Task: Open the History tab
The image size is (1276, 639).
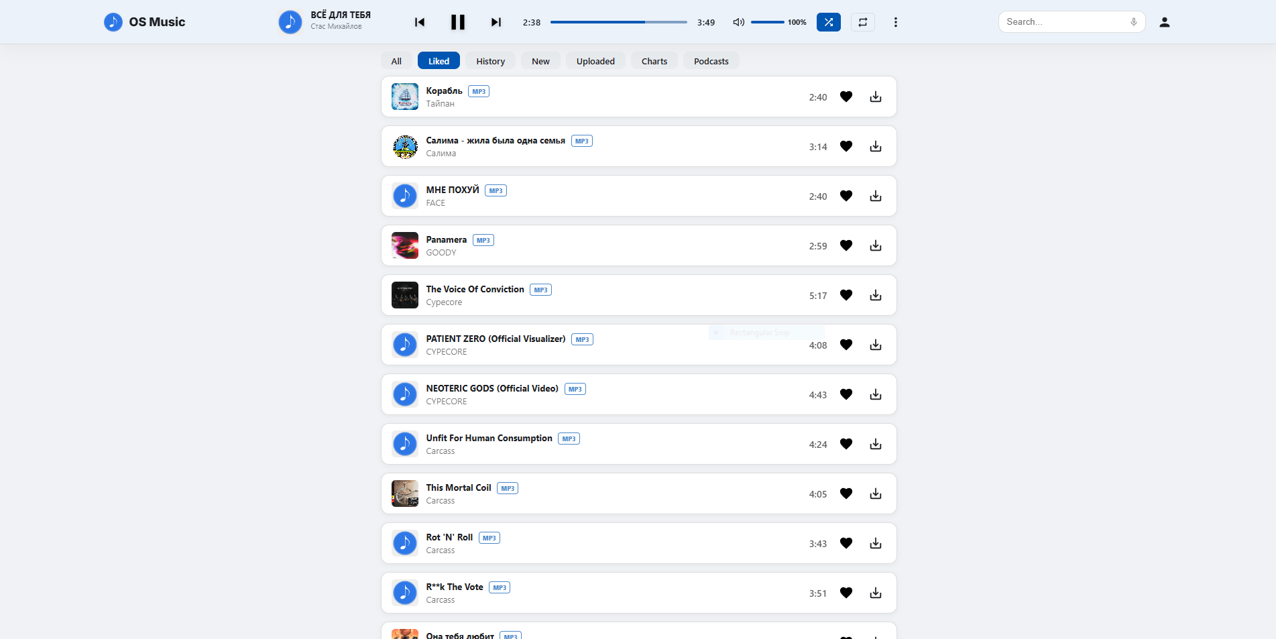Action: pos(490,61)
